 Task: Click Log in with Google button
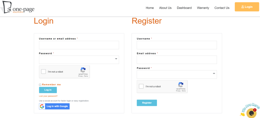pyautogui.click(x=54, y=106)
